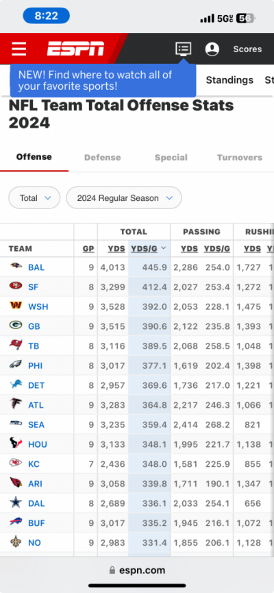This screenshot has height=593, width=274.
Task: Click the Seahawks team logo
Action: [16, 424]
